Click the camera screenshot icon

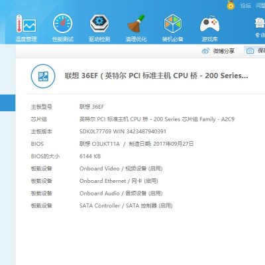[x=250, y=51]
